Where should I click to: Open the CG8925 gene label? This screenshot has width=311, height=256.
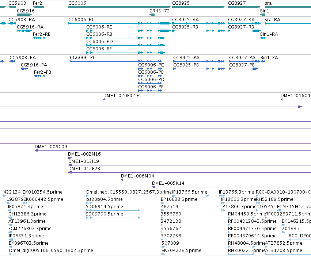(x=181, y=3)
